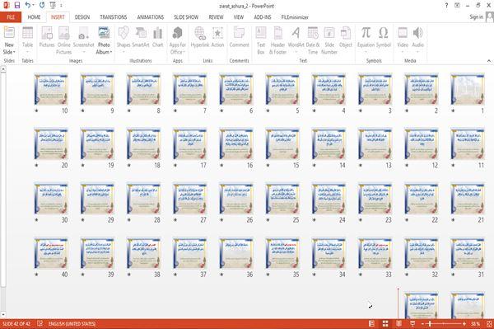Insert a Chart
The image size is (494, 329).
pyautogui.click(x=157, y=37)
